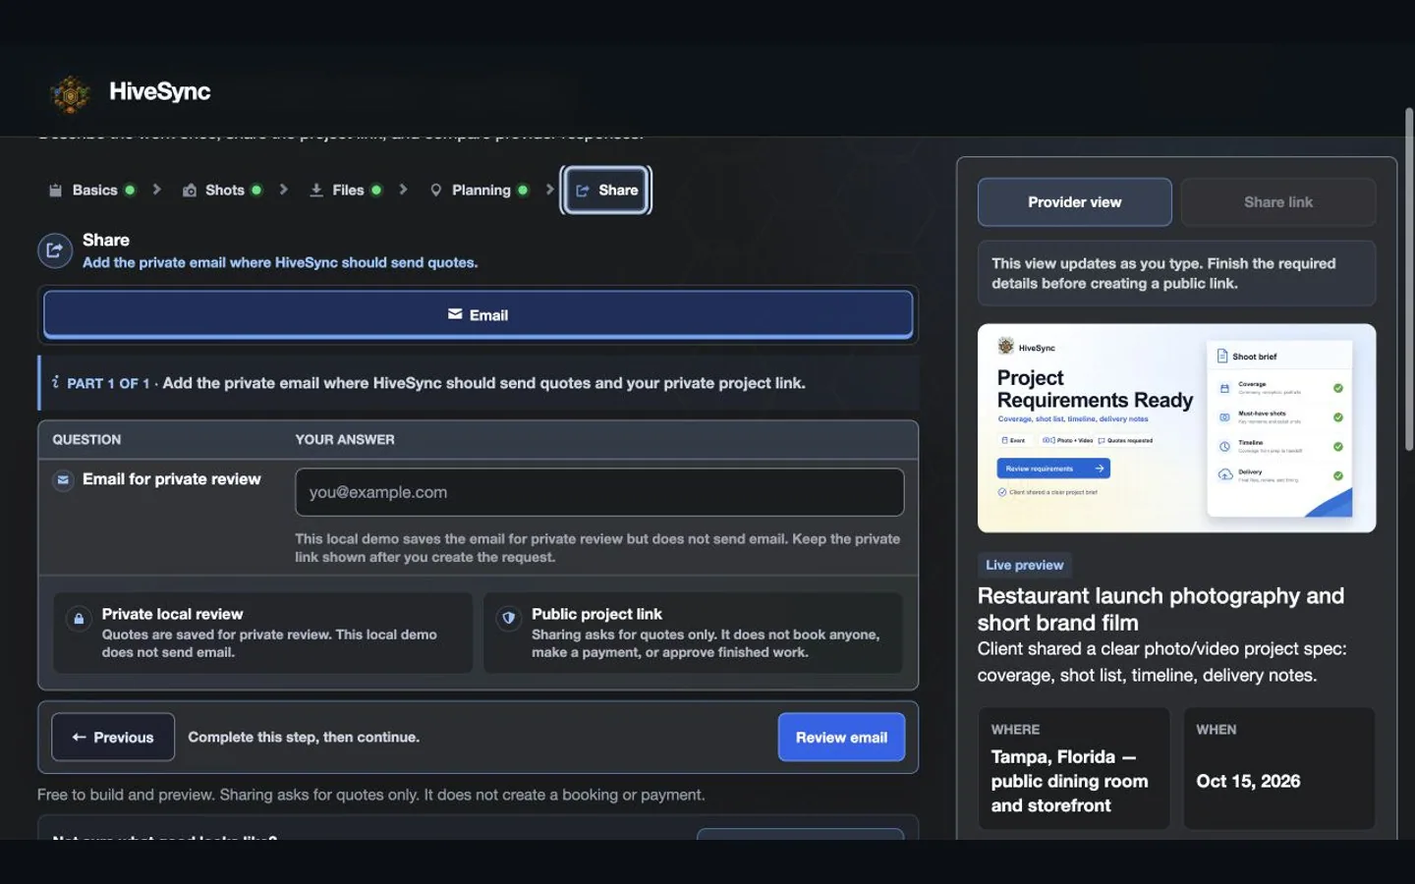Click chevron between Files and Planning

[x=403, y=190]
